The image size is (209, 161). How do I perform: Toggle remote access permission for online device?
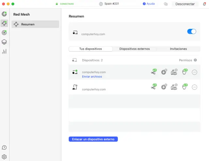[x=154, y=72]
